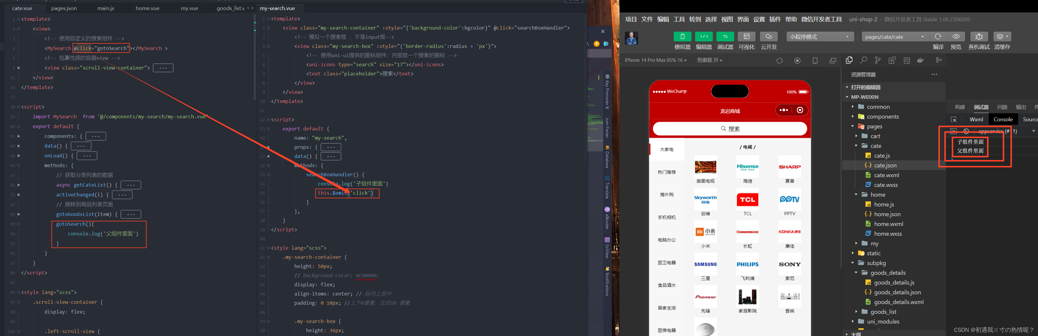Click the TCL brand item
1038x336 pixels.
click(748, 202)
